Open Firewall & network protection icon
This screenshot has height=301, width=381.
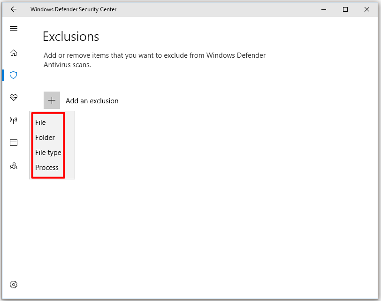click(x=13, y=120)
